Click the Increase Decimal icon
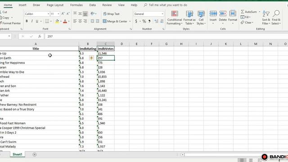288x162 pixels. (156, 21)
